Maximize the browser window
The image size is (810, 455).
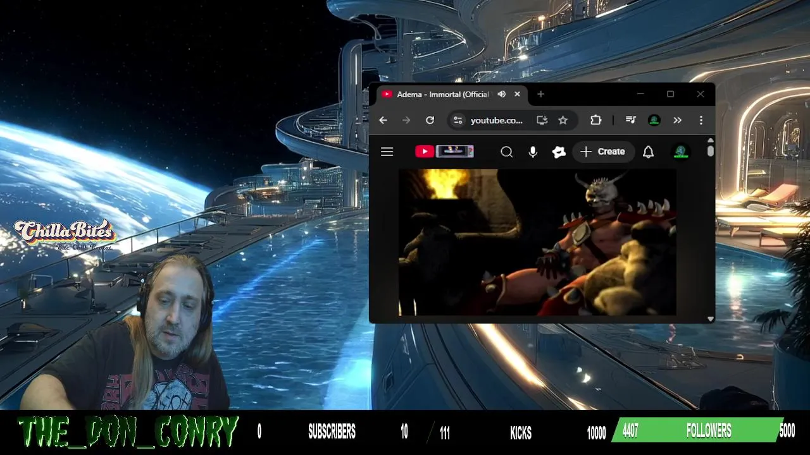coord(670,94)
